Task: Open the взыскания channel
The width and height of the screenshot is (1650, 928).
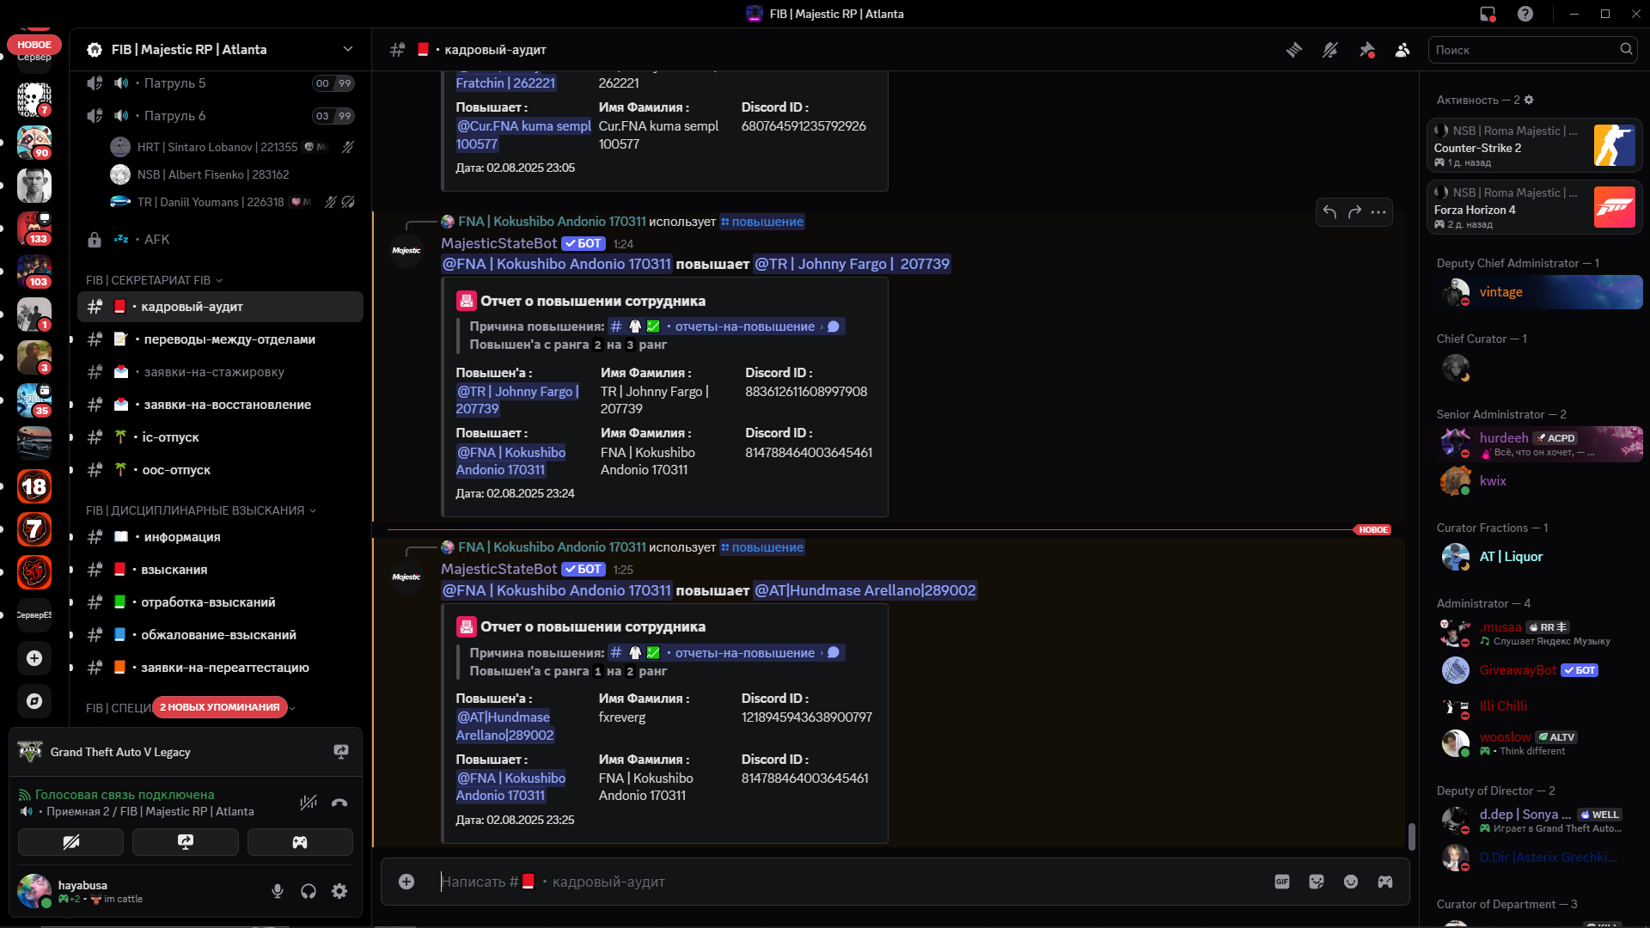Action: (x=221, y=570)
